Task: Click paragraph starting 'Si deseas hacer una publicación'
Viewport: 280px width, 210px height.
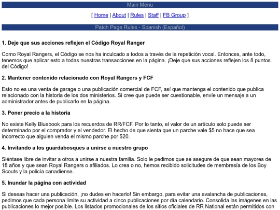Action: (x=139, y=201)
